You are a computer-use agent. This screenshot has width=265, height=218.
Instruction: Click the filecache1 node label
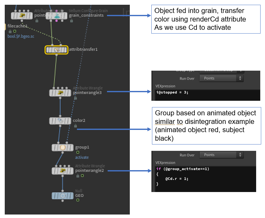[17, 26]
